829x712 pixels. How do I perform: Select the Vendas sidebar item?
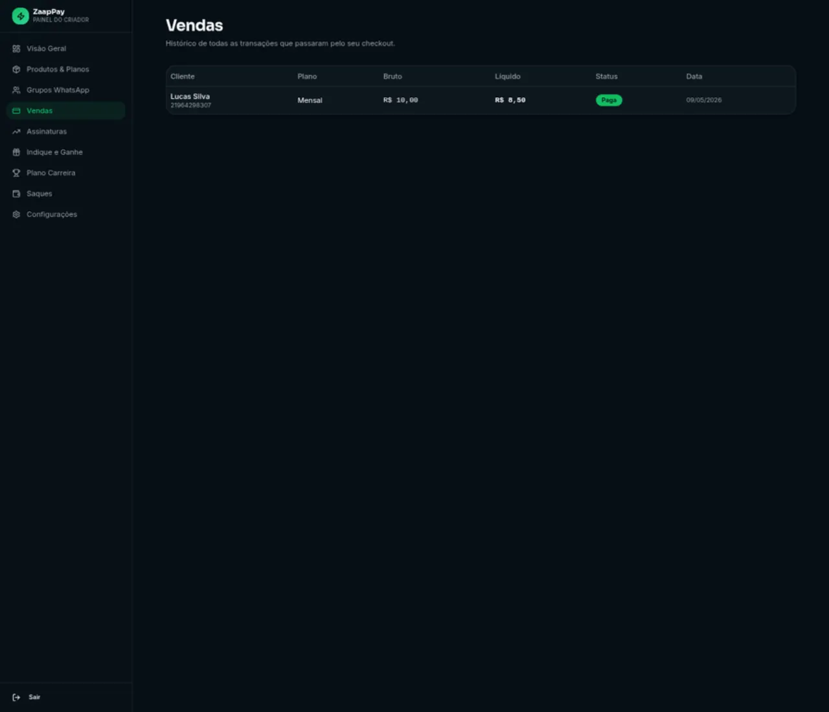coord(65,111)
